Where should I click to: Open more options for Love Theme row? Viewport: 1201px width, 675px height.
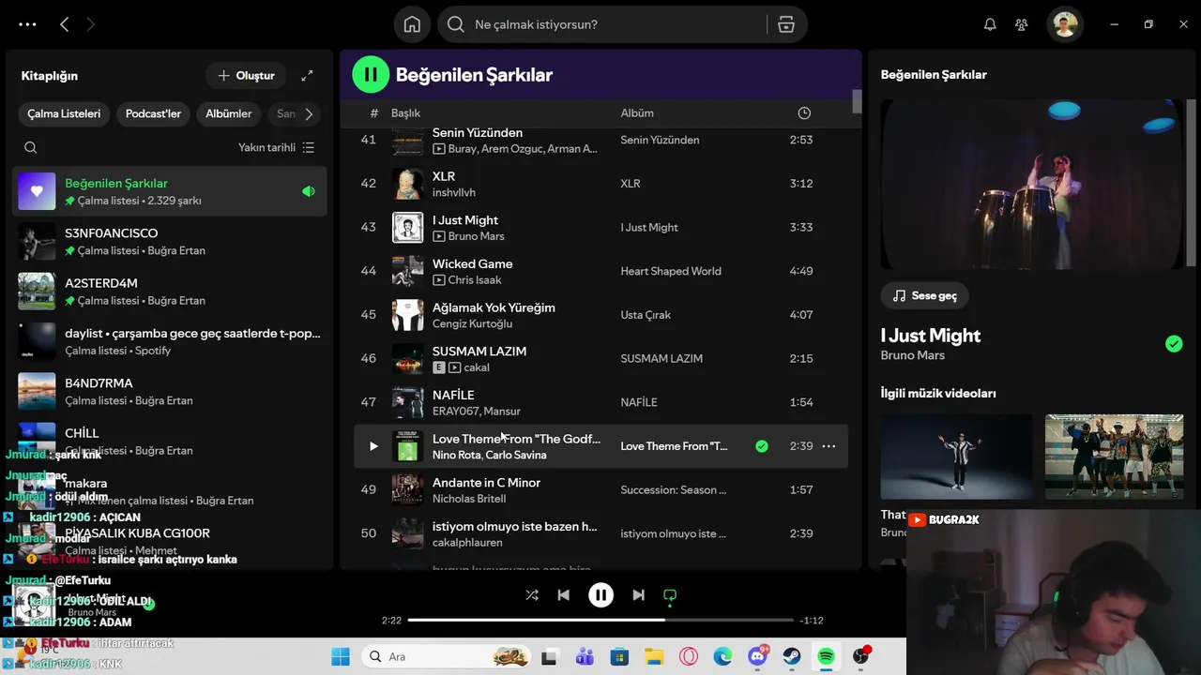pos(829,446)
